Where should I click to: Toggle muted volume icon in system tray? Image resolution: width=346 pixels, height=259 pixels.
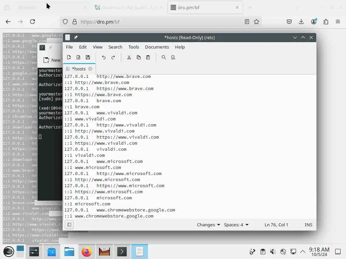(x=273, y=252)
